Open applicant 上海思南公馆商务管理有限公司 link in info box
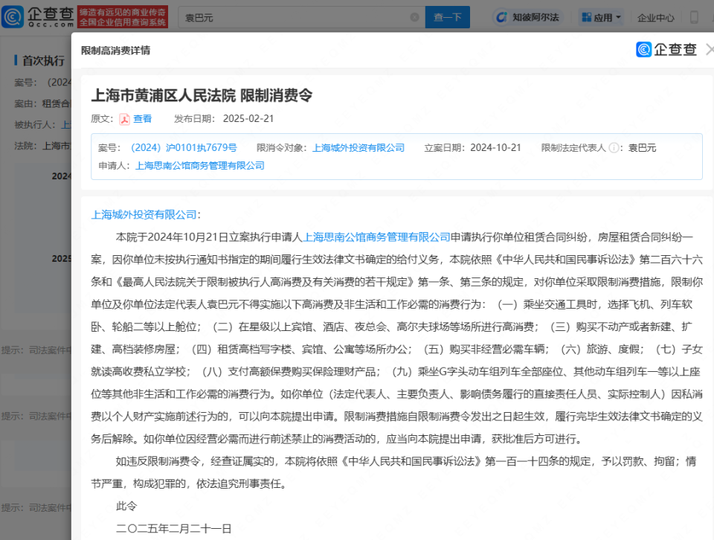The image size is (714, 540). tap(200, 165)
